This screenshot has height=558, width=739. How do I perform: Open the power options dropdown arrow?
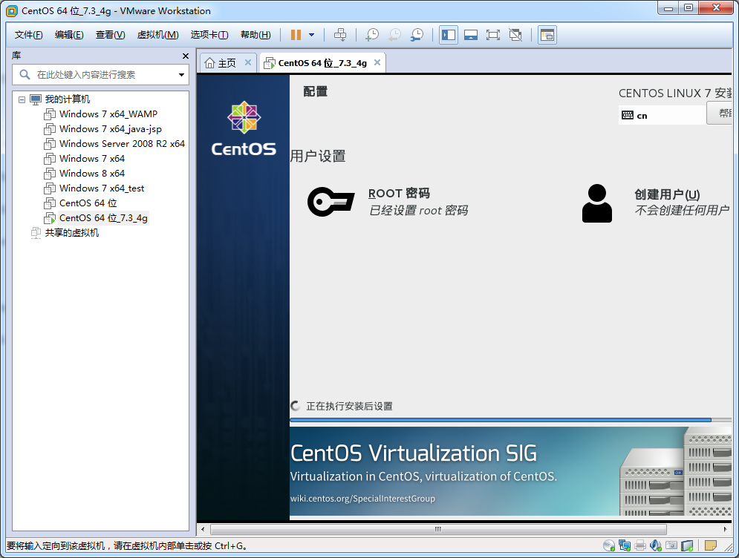(x=311, y=35)
